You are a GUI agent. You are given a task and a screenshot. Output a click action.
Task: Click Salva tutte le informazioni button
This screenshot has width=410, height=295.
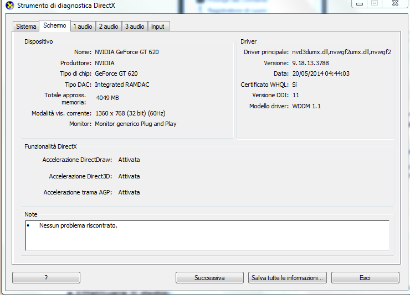pyautogui.click(x=287, y=277)
